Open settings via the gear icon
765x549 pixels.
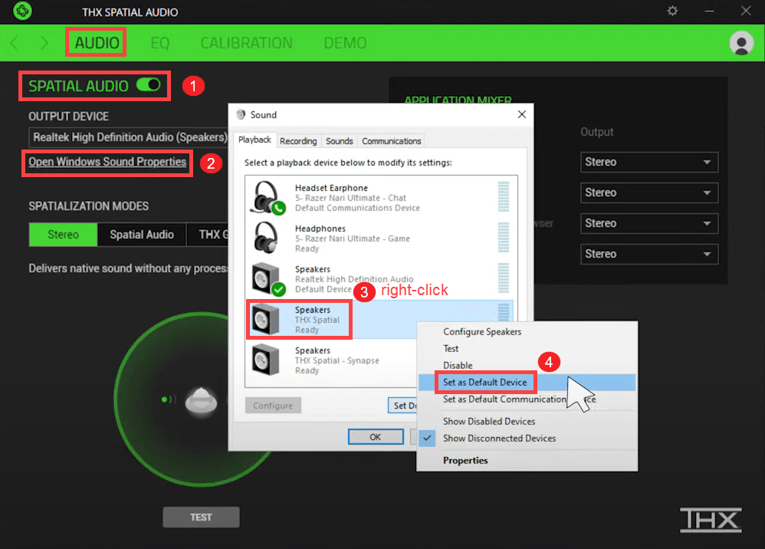(x=672, y=11)
